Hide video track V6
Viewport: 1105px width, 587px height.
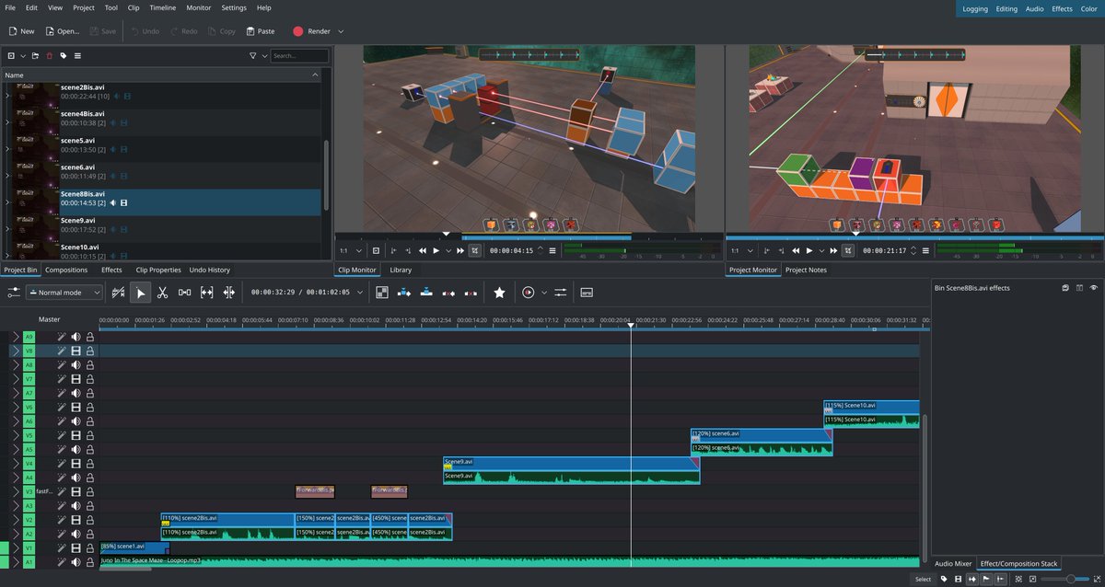[x=76, y=407]
